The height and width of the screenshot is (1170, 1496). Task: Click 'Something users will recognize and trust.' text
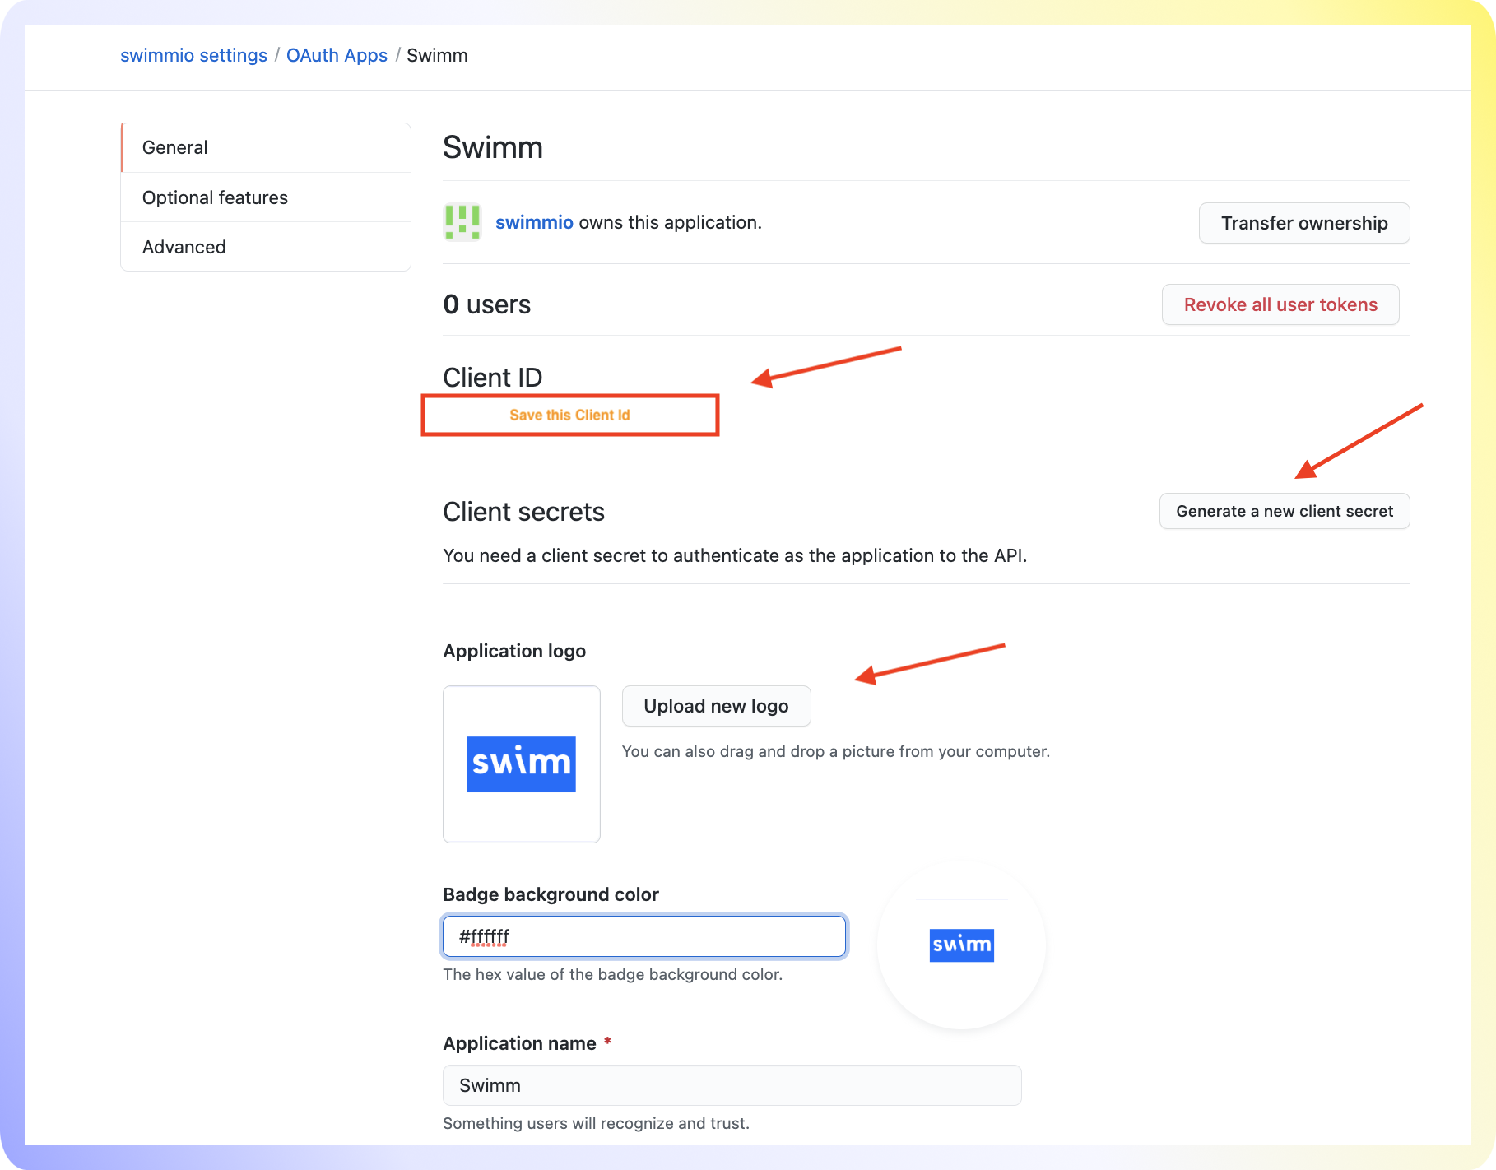pos(596,1123)
